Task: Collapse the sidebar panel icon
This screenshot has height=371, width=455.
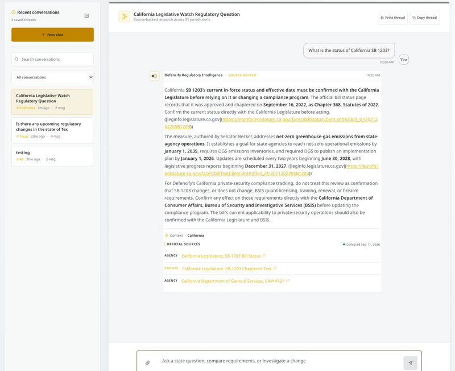Action: point(86,16)
